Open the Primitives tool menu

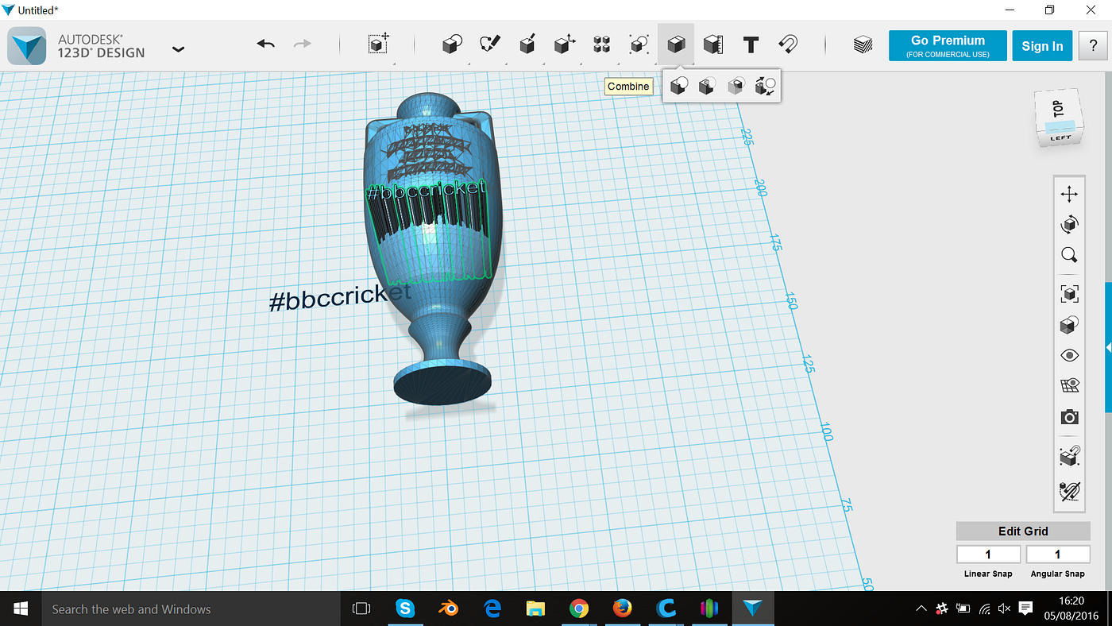coord(452,44)
